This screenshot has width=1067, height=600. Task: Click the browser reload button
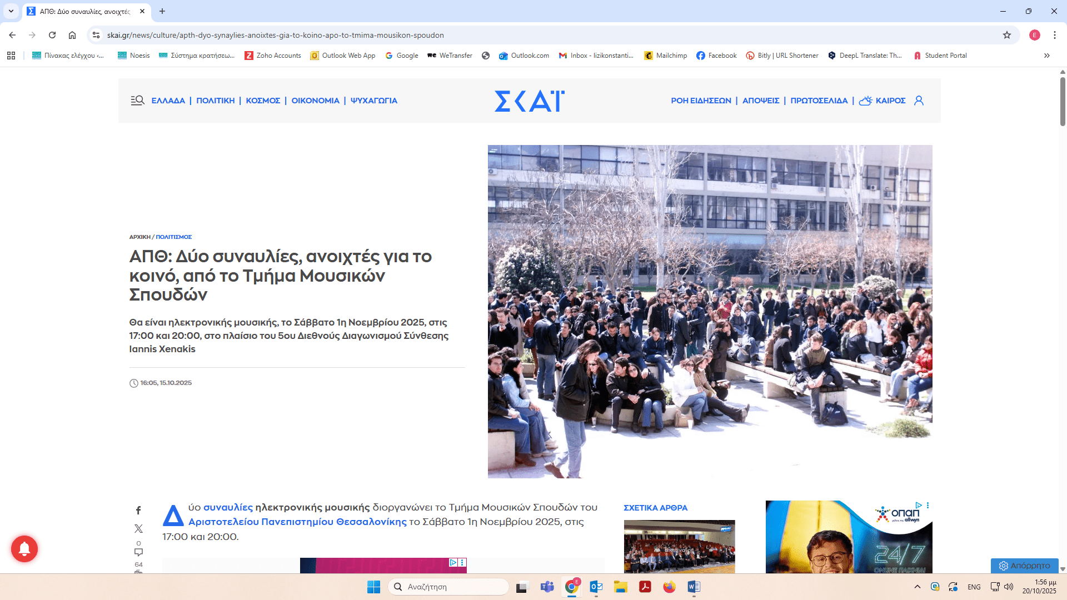click(52, 35)
